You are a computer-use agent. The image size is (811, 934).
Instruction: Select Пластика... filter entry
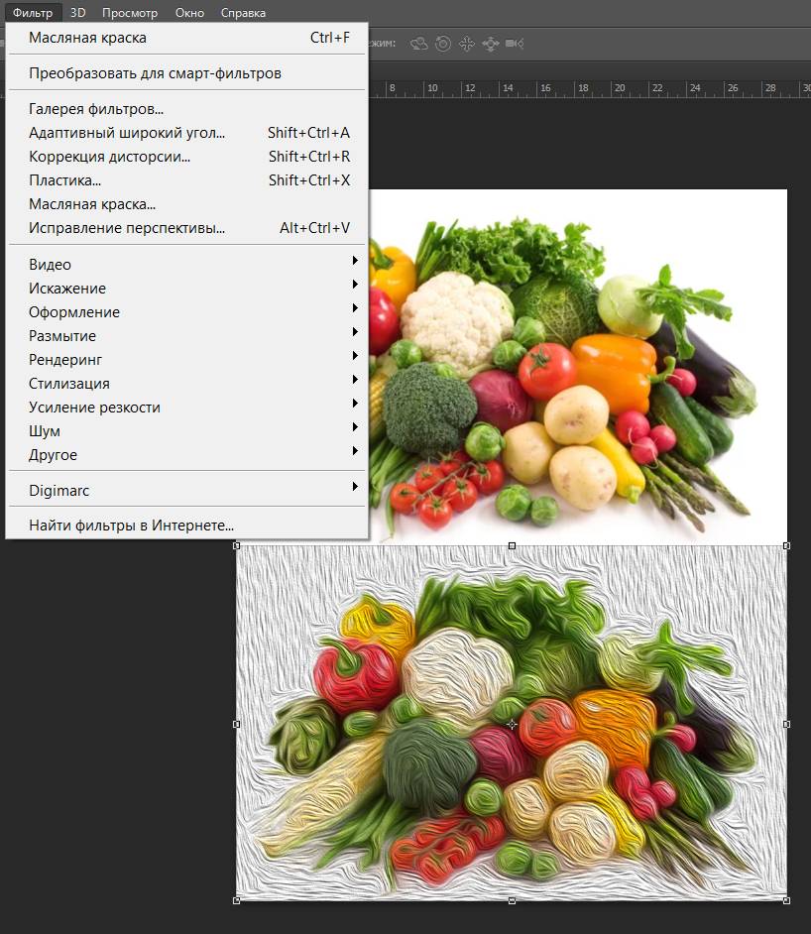(65, 180)
